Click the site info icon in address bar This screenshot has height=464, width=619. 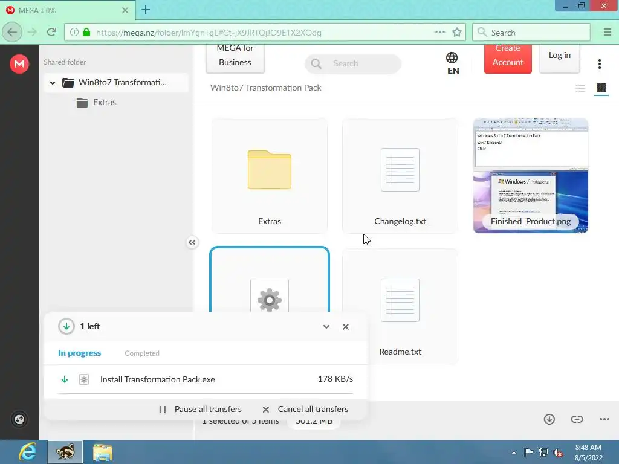74,33
